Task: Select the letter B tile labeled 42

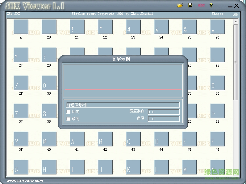Action: 105,139
